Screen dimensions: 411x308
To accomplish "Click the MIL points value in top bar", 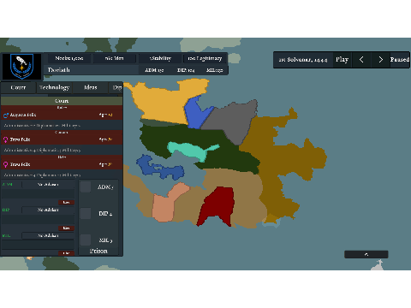I will (x=215, y=70).
